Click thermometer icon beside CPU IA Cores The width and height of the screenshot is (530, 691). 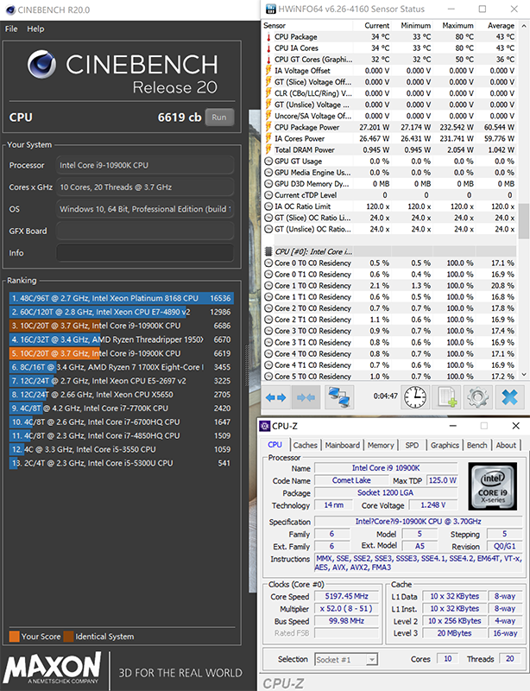coord(268,48)
